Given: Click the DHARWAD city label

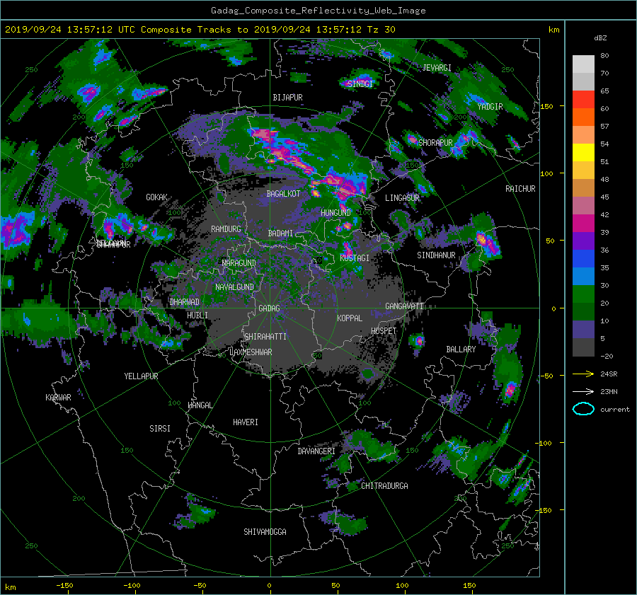Looking at the screenshot, I should point(185,302).
